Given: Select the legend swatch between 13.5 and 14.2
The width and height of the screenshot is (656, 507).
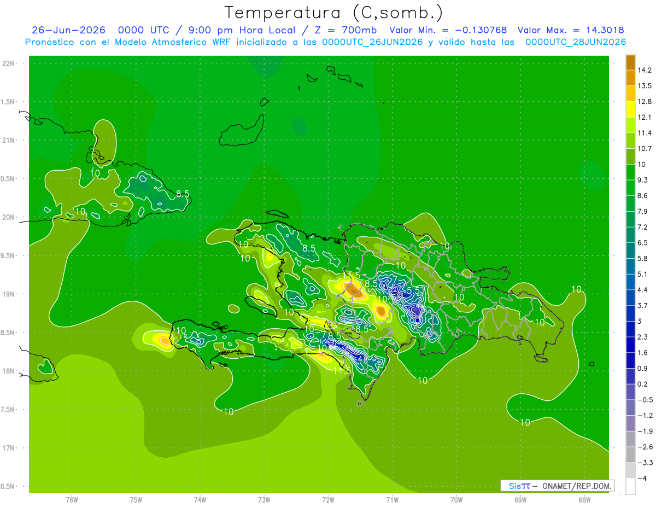Looking at the screenshot, I should (x=630, y=78).
